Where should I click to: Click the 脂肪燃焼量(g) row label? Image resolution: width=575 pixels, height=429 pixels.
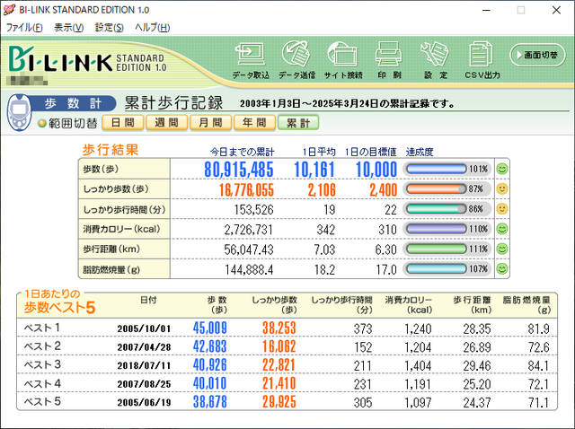[x=111, y=270]
